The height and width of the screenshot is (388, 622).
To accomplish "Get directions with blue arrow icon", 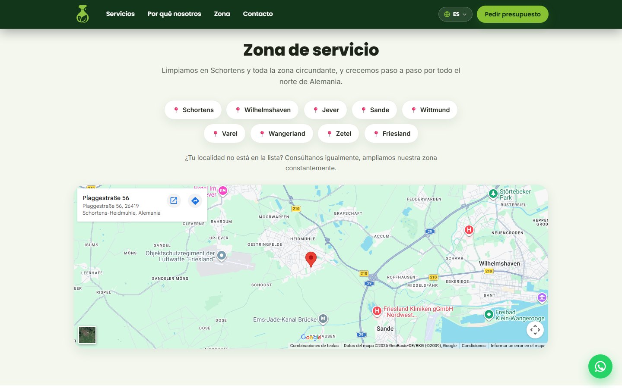I will (195, 200).
